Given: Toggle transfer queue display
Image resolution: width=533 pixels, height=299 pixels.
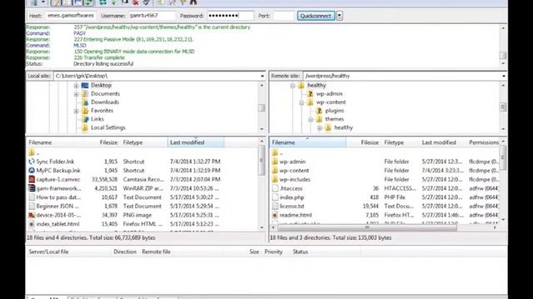Looking at the screenshot, I should tap(88, 2).
